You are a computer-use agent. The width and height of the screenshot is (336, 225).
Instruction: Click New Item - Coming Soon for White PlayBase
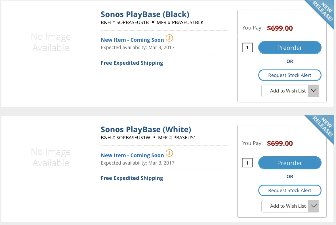coord(132,155)
